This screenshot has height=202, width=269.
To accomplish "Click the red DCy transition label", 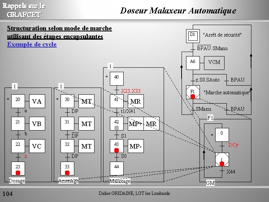I will [233, 145].
